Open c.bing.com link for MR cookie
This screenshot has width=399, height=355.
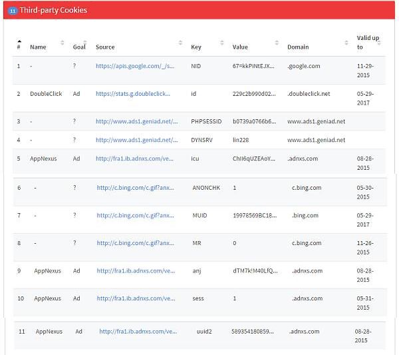[136, 243]
